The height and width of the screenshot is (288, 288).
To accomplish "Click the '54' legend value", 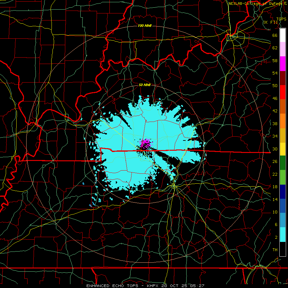I will pyautogui.click(x=275, y=73).
